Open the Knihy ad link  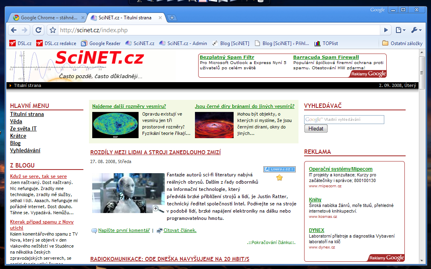tap(315, 199)
